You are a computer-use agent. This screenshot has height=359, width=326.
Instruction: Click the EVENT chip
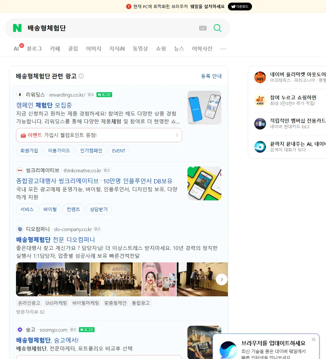pos(119,151)
